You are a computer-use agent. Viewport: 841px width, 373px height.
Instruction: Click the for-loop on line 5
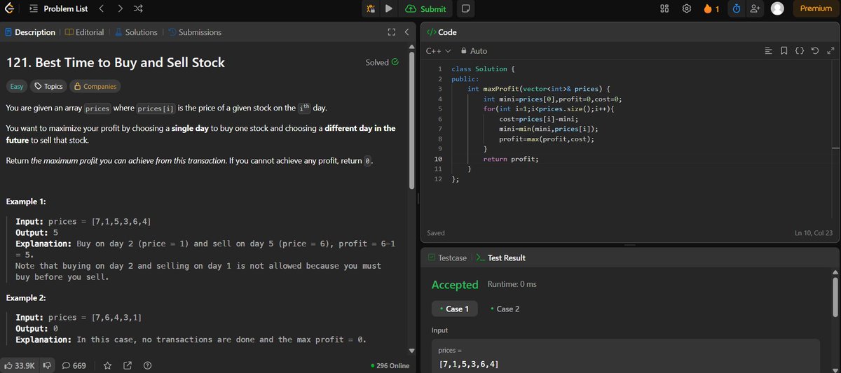pyautogui.click(x=549, y=108)
